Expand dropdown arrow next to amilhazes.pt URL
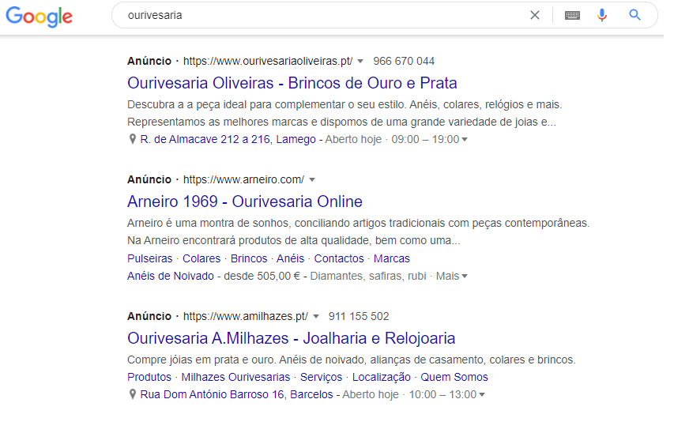The image size is (689, 433). click(316, 317)
